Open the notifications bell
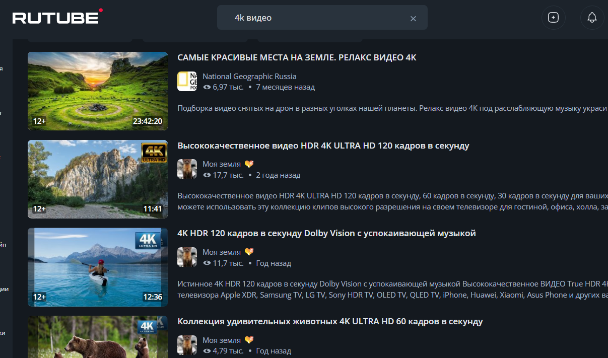The image size is (608, 358). coord(592,18)
